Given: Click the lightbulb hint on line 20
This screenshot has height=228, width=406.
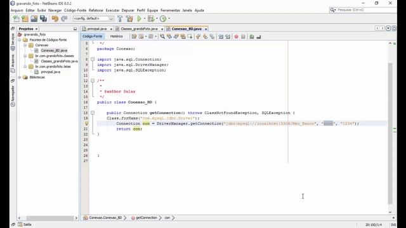Looking at the screenshot, I should pos(87,123).
